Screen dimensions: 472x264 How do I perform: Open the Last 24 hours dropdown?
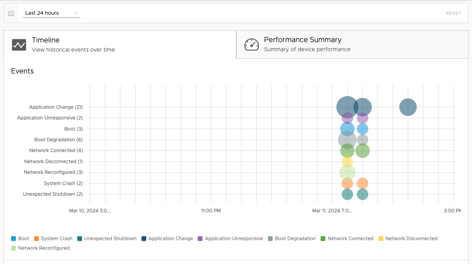(51, 13)
